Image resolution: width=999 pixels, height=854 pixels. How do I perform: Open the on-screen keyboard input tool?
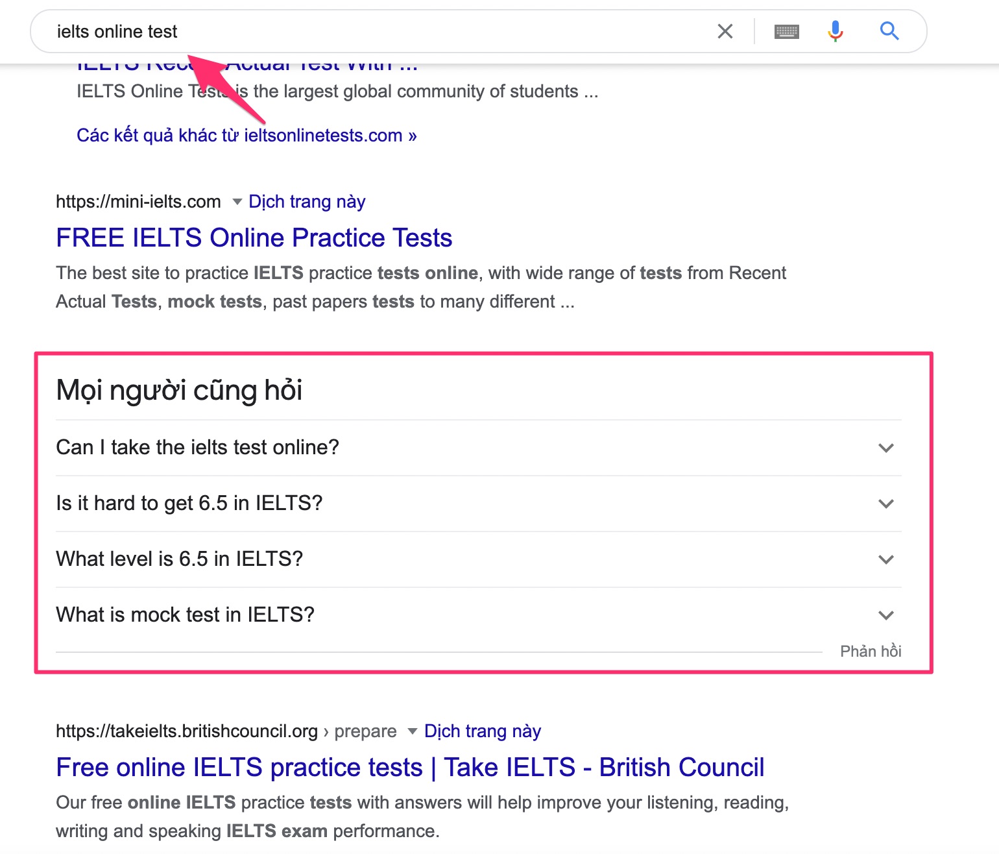[786, 31]
